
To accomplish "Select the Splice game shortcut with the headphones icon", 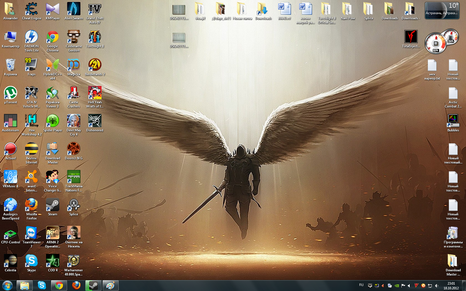I will [74, 207].
